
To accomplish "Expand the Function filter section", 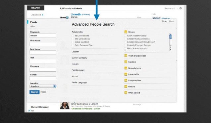I will tap(132, 62).
